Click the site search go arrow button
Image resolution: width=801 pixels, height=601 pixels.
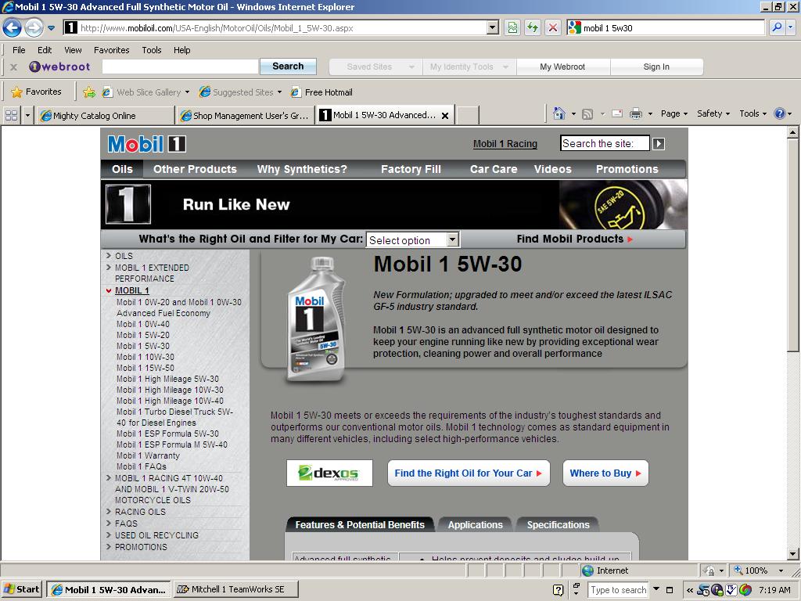click(659, 144)
